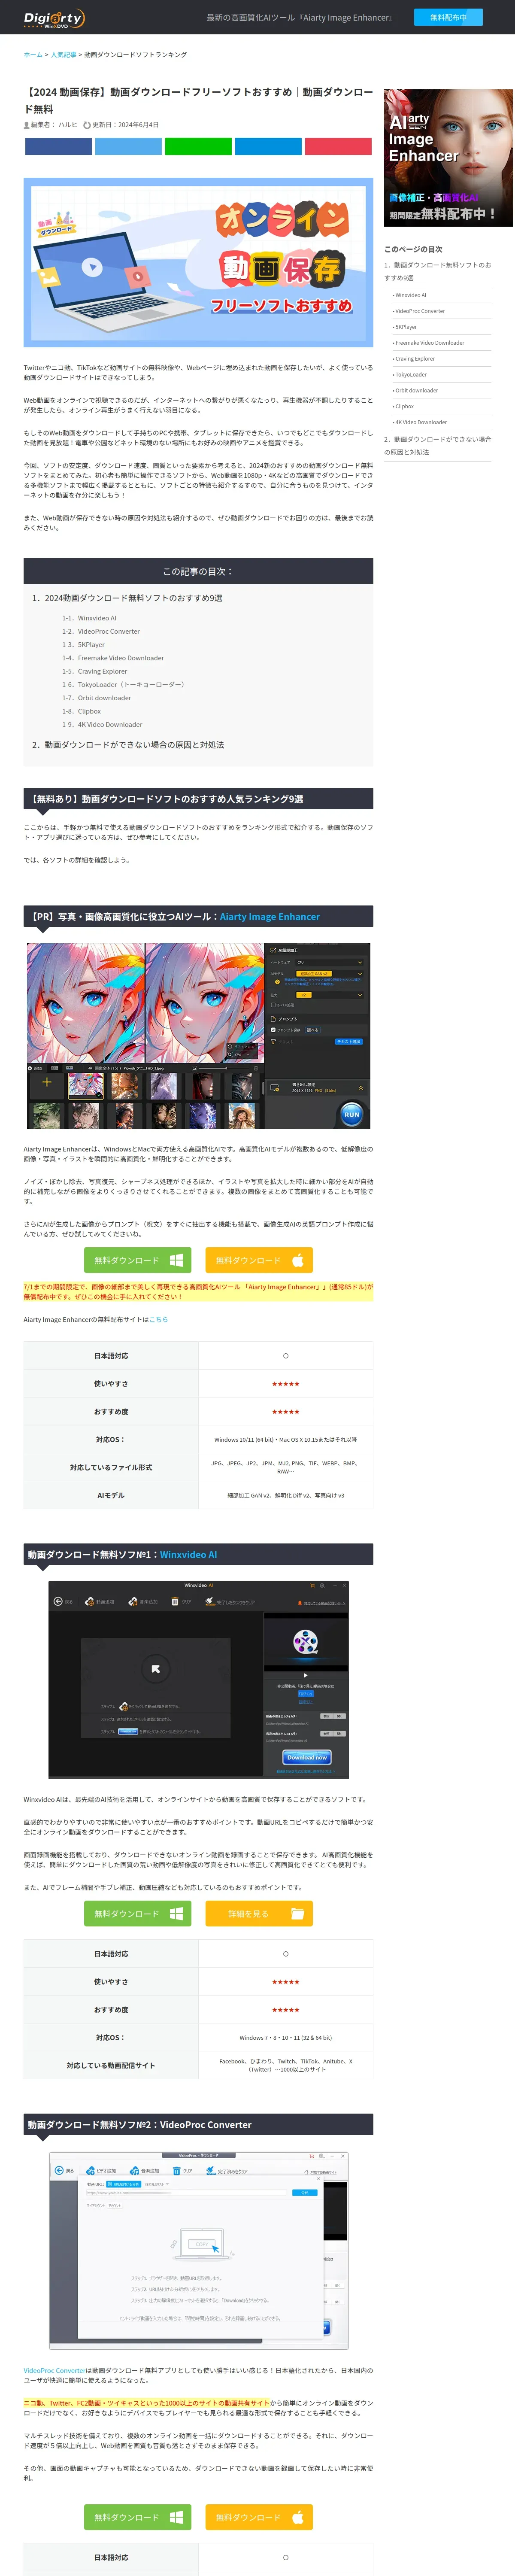The image size is (515, 2576).
Task: Select the Facebook、ひまわり、Twitch supported sites cell
Action: (x=285, y=2066)
